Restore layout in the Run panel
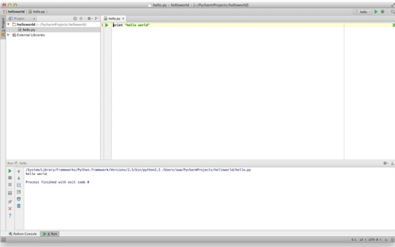 [10, 193]
